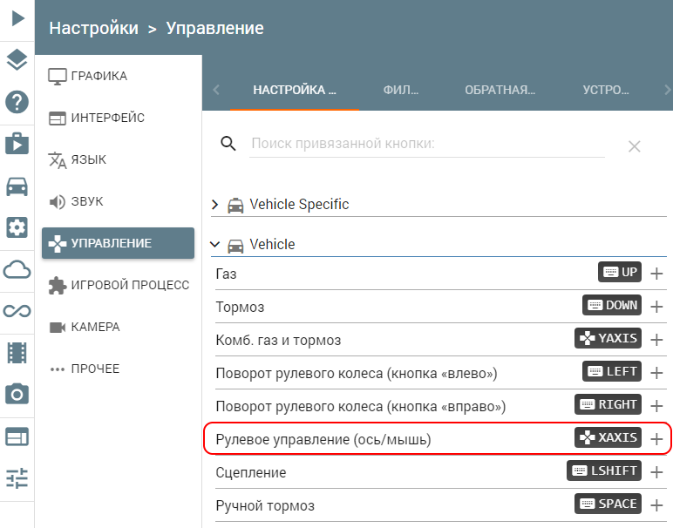673x528 pixels.
Task: Open the sliders tuning icon at the bottom
Action: tap(17, 477)
